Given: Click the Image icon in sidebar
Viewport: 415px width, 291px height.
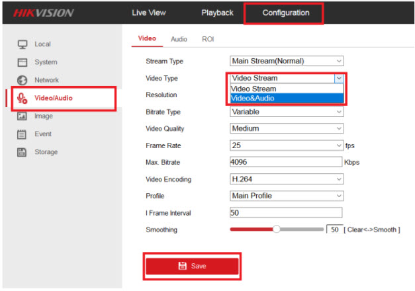Looking at the screenshot, I should pyautogui.click(x=22, y=116).
